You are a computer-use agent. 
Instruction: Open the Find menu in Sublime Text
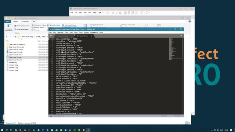[66, 32]
